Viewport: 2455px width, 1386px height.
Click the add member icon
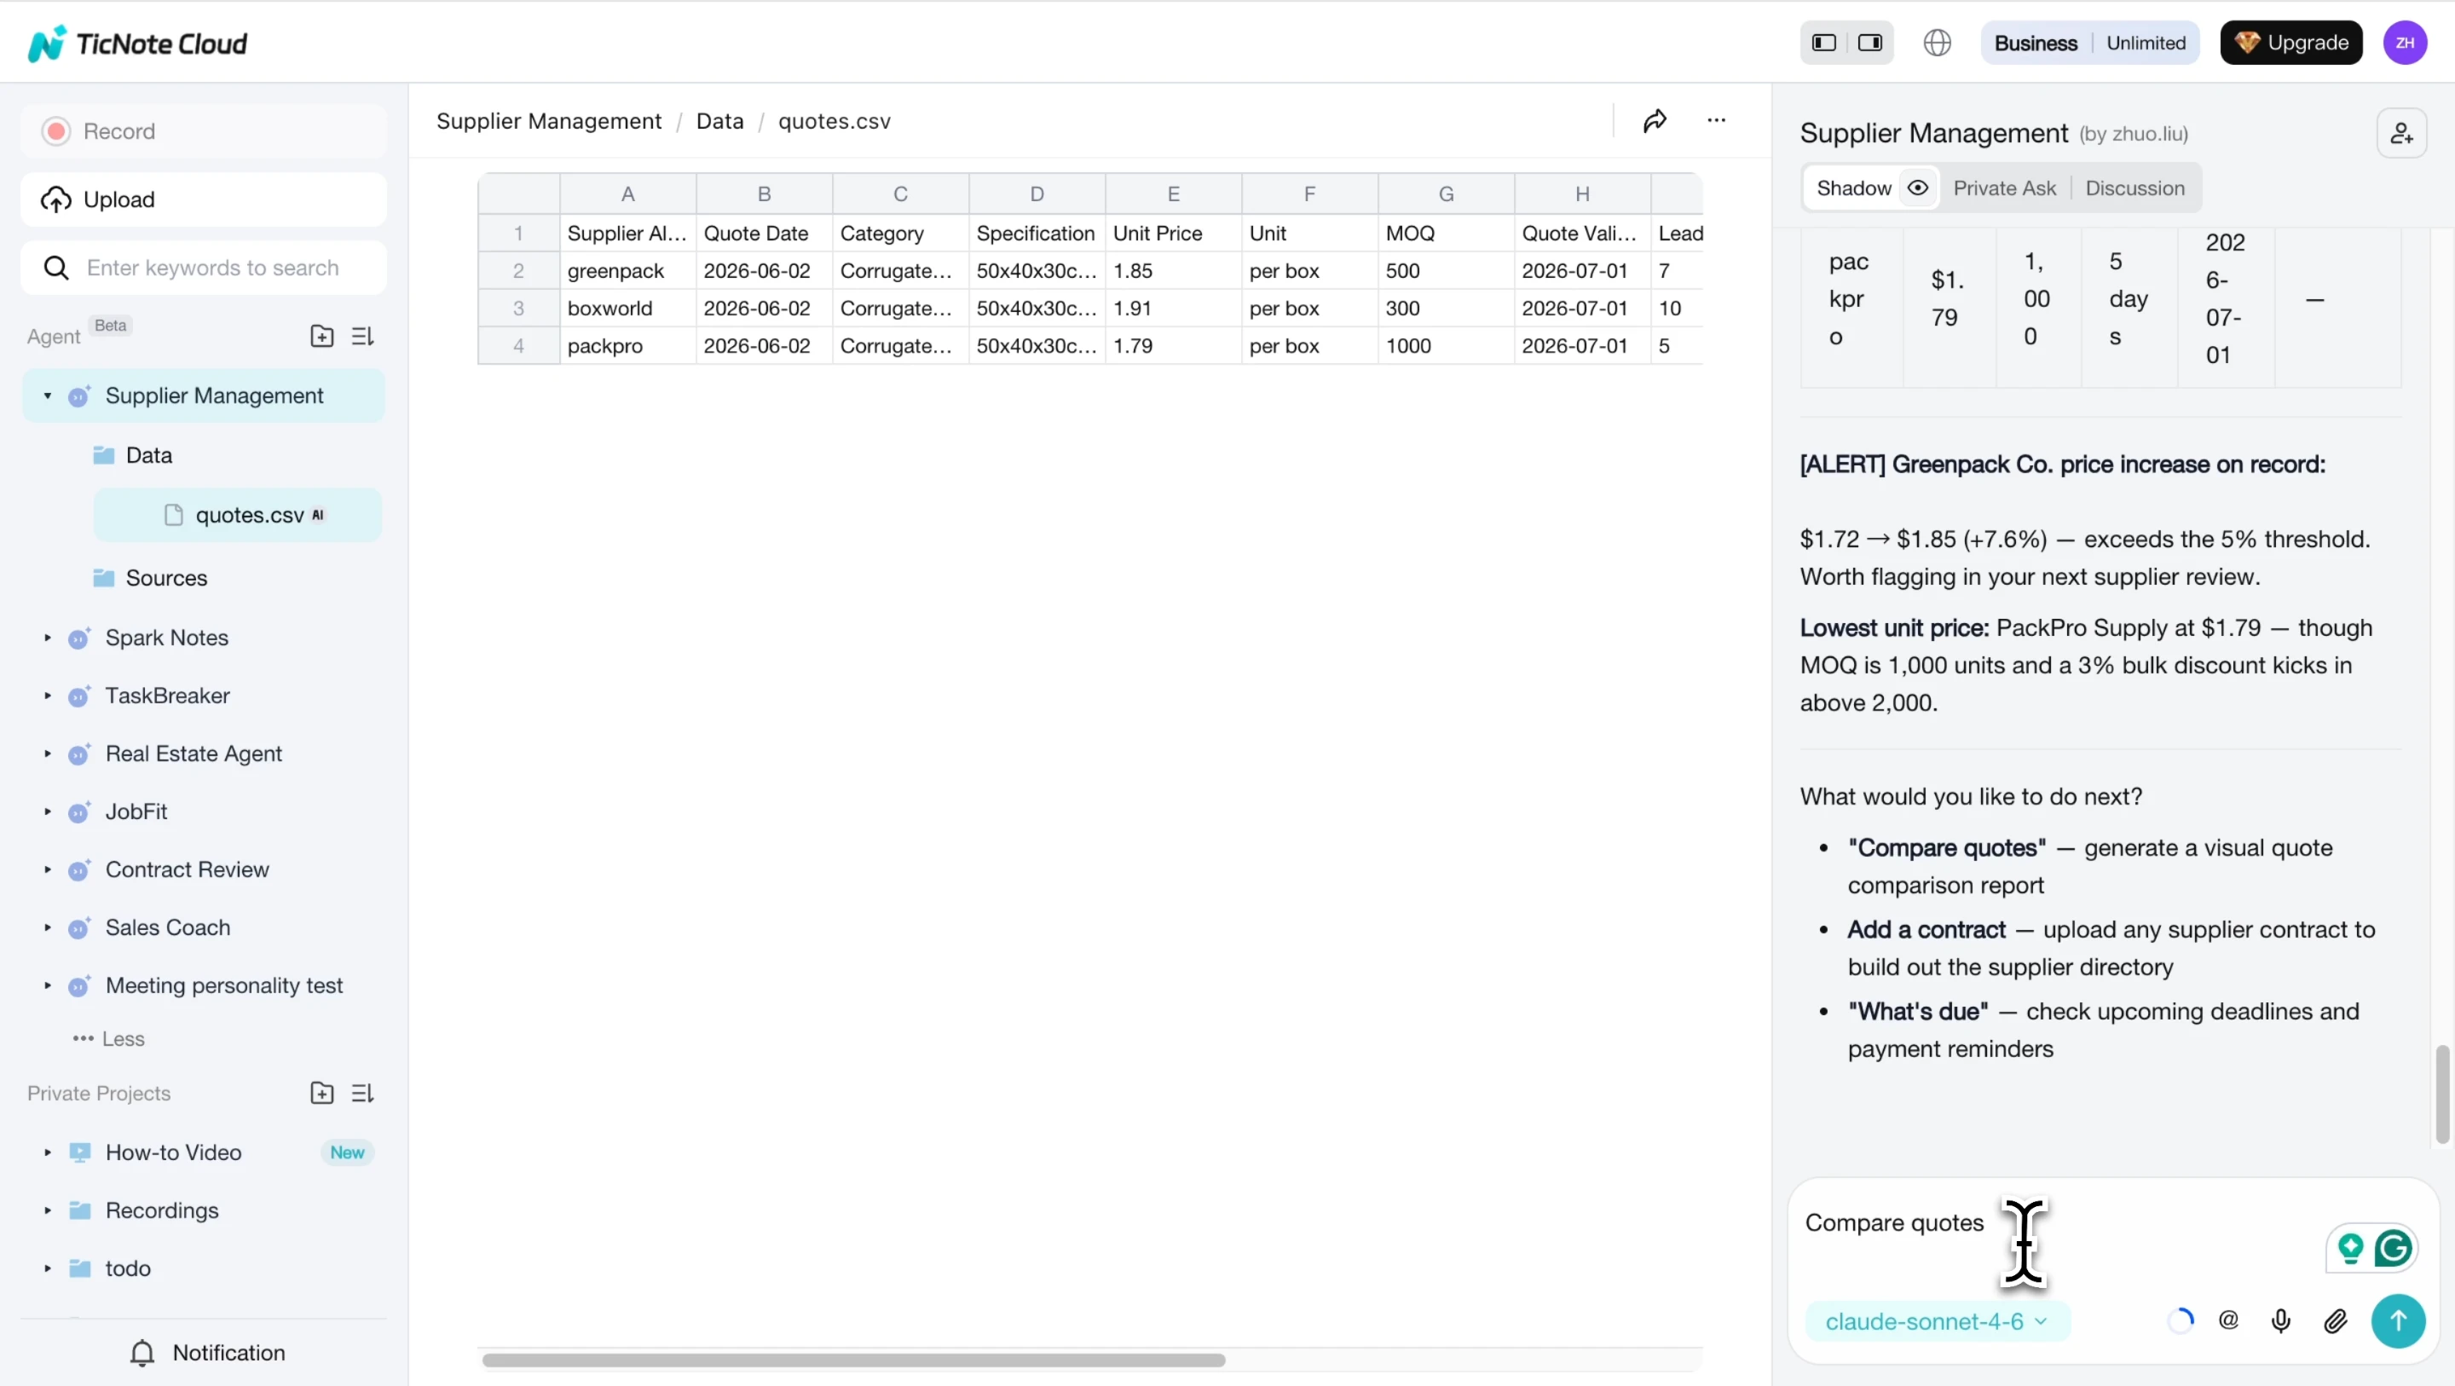pyautogui.click(x=2400, y=134)
